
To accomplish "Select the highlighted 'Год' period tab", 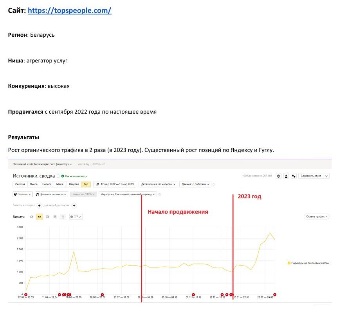I will [86, 184].
